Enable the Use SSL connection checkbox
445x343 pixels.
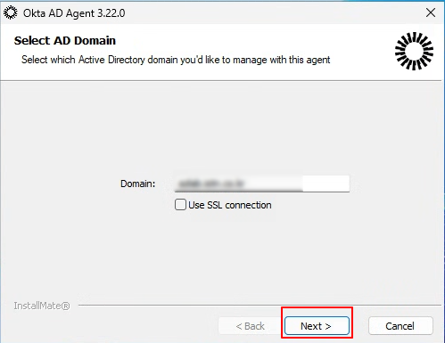pos(180,205)
